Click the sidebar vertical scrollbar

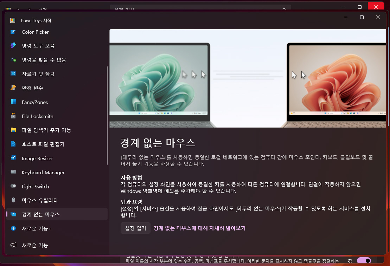click(x=107, y=116)
